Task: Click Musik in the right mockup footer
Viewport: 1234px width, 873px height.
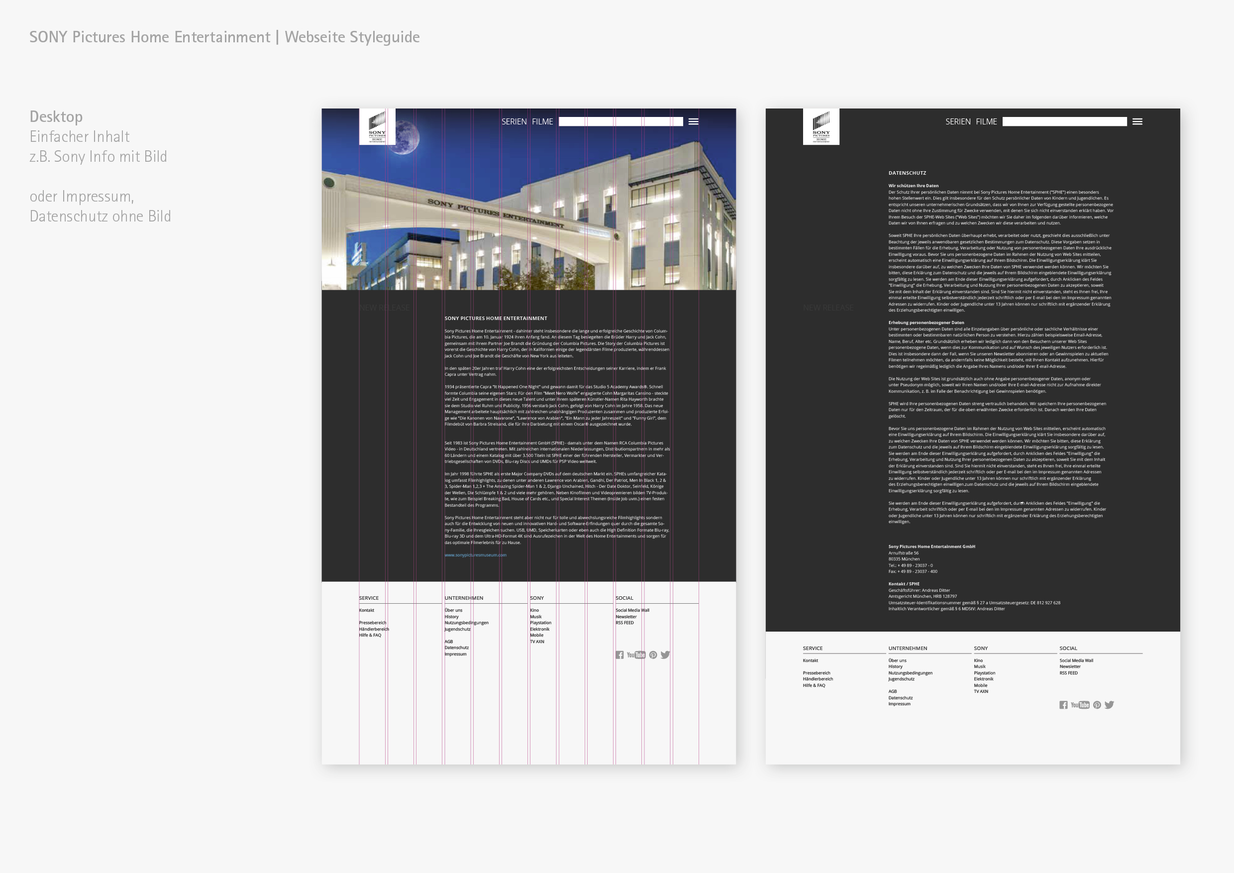Action: click(980, 666)
